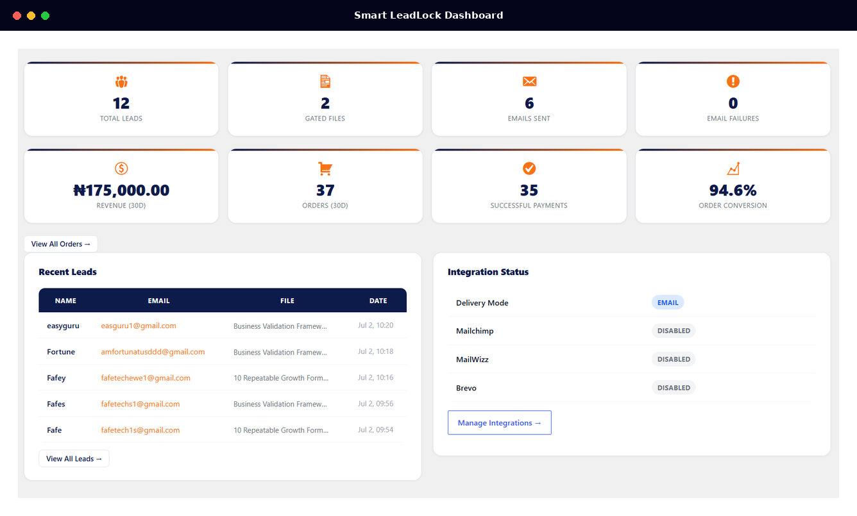Click email amfortunatusddd@gmail.com
This screenshot has width=857, height=516.
(153, 352)
